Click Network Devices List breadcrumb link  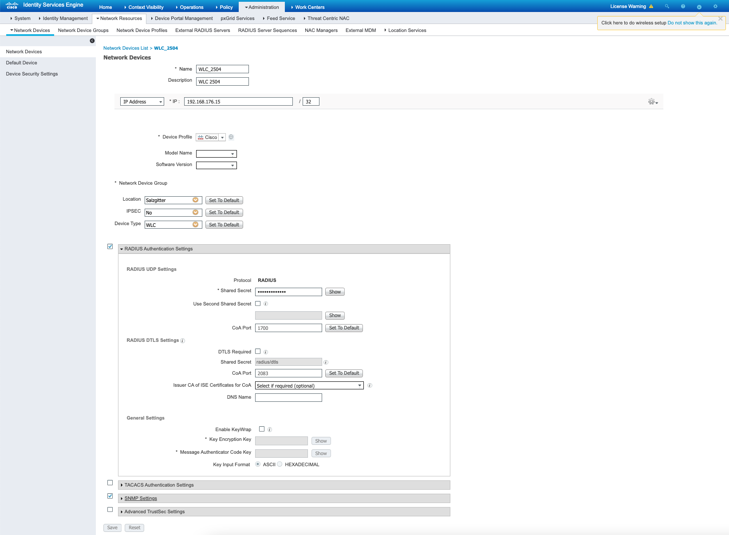click(x=126, y=48)
